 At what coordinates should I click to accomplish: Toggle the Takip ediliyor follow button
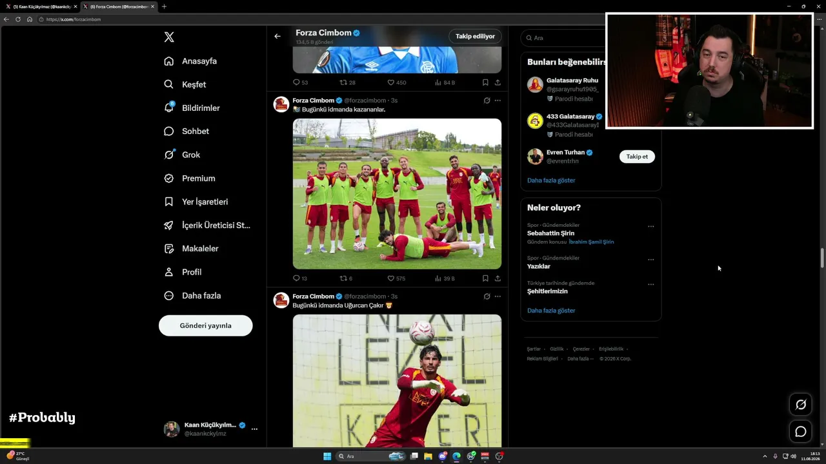[x=475, y=36]
